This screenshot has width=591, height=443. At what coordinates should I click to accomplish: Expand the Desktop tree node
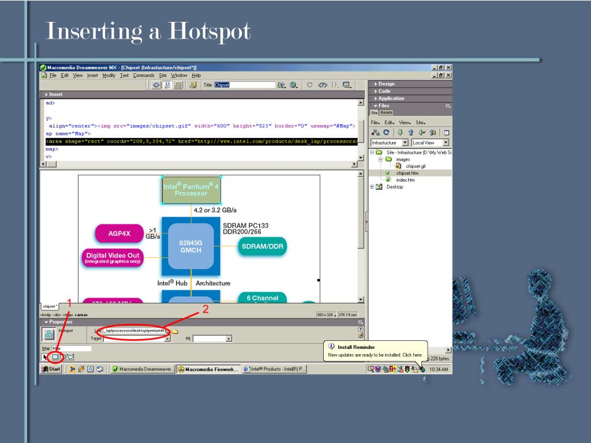pyautogui.click(x=372, y=187)
